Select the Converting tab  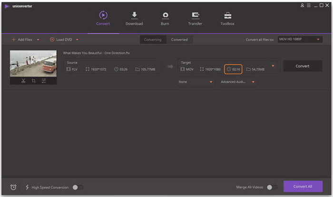(x=153, y=39)
